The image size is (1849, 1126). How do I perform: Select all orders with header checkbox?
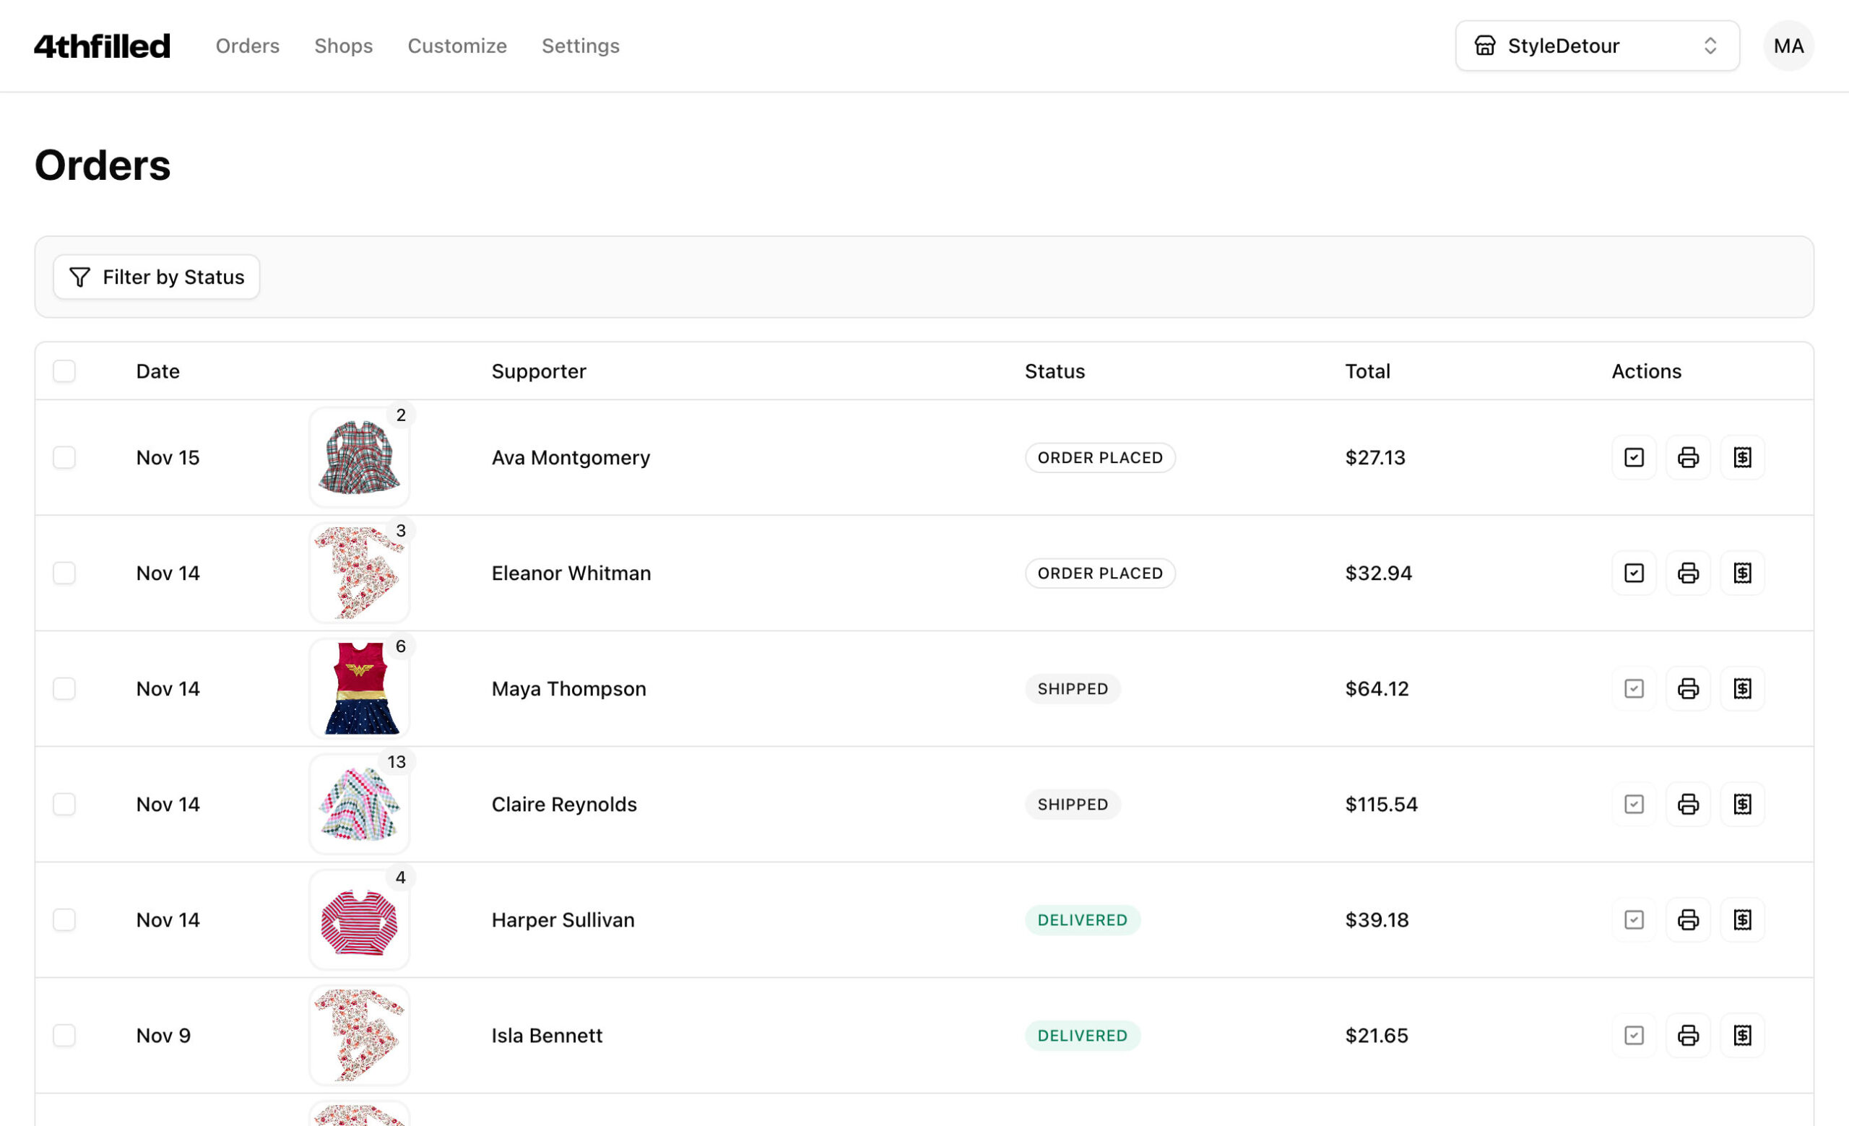coord(64,371)
